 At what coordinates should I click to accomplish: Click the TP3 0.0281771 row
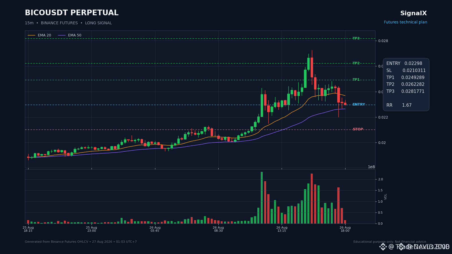[x=405, y=91]
